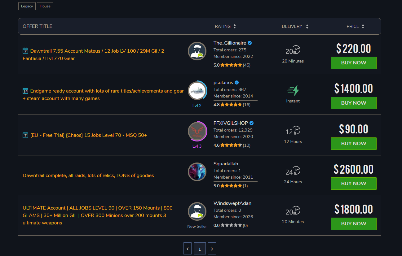
Task: Click the 12 Hours delivery clock icon
Action: [x=293, y=130]
